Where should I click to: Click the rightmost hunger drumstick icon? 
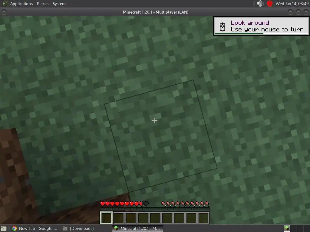click(207, 204)
